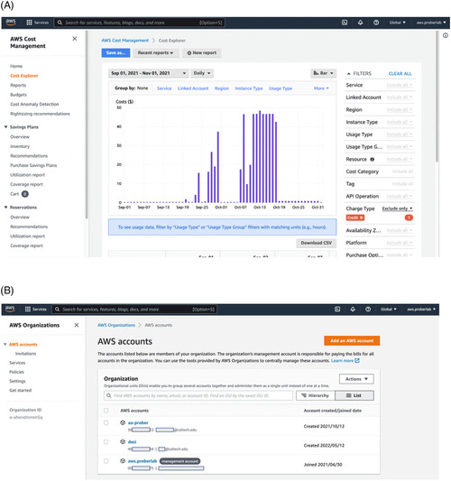Open Recent reports dropdown

pyautogui.click(x=155, y=52)
